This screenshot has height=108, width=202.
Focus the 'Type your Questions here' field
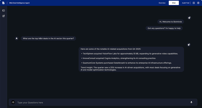pos(102,102)
